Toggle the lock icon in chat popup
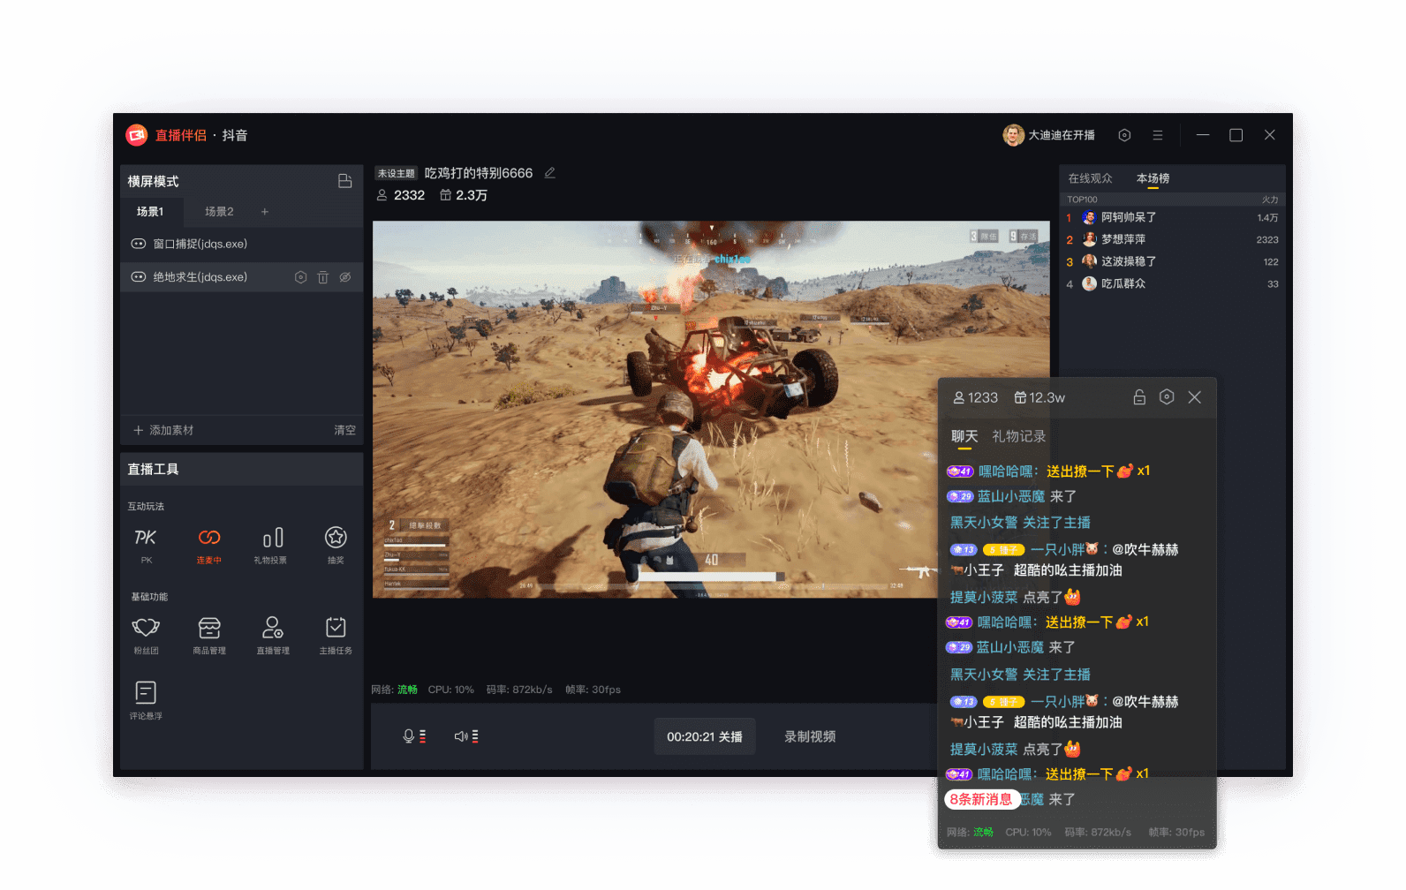 tap(1139, 397)
